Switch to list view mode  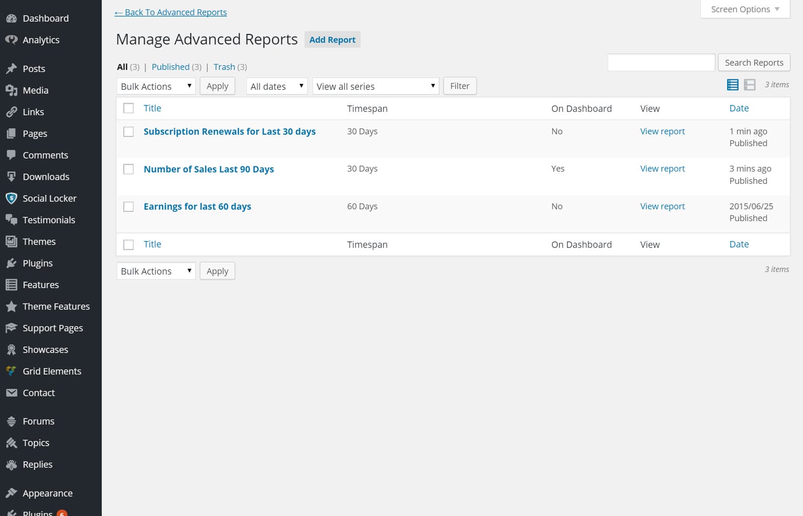pos(732,84)
